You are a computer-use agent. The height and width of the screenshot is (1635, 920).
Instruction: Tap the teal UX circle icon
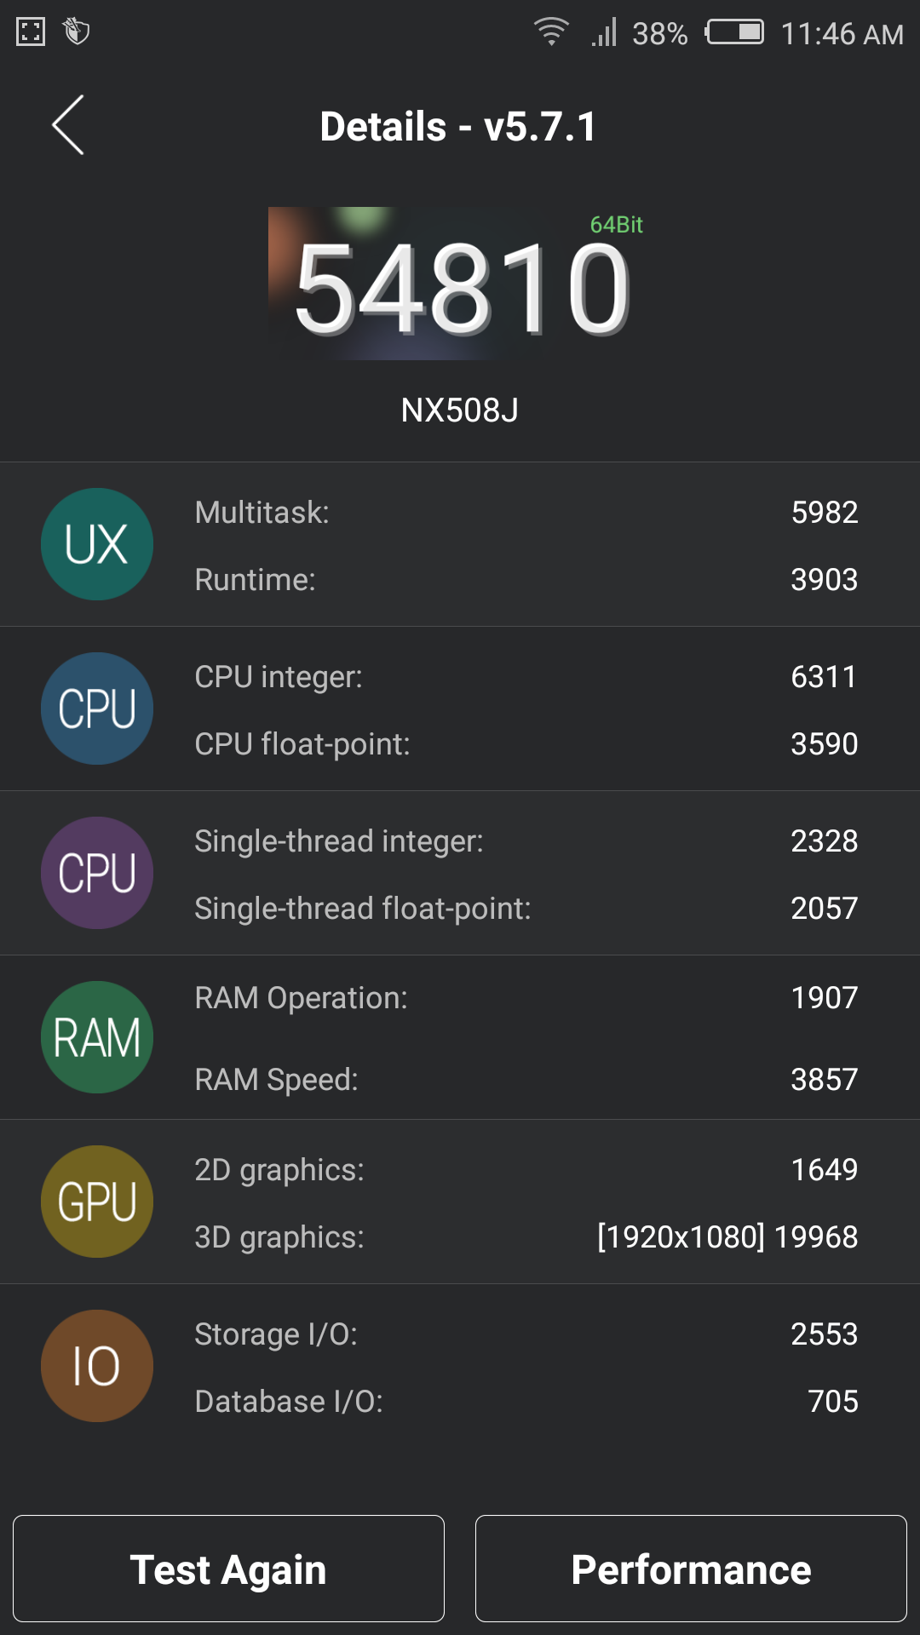click(97, 544)
